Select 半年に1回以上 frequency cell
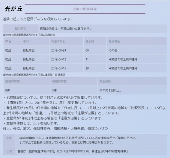Image resolution: width=170 pixels, height=158 pixels. pos(132,90)
